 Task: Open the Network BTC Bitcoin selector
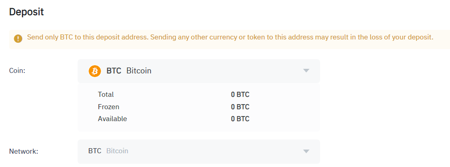[x=198, y=151]
